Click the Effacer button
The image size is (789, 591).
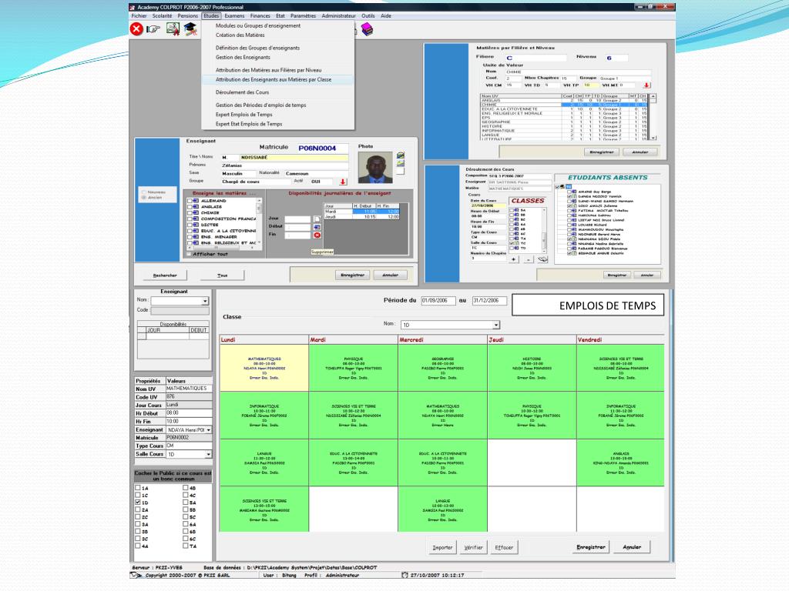pos(504,547)
